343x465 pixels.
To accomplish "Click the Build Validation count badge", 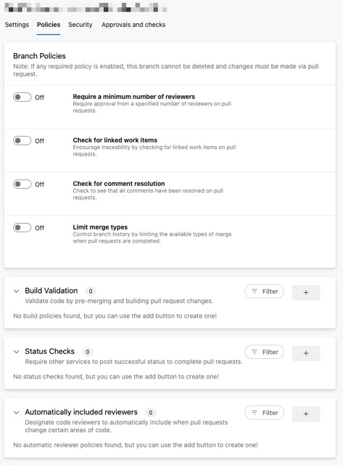I will tap(91, 291).
